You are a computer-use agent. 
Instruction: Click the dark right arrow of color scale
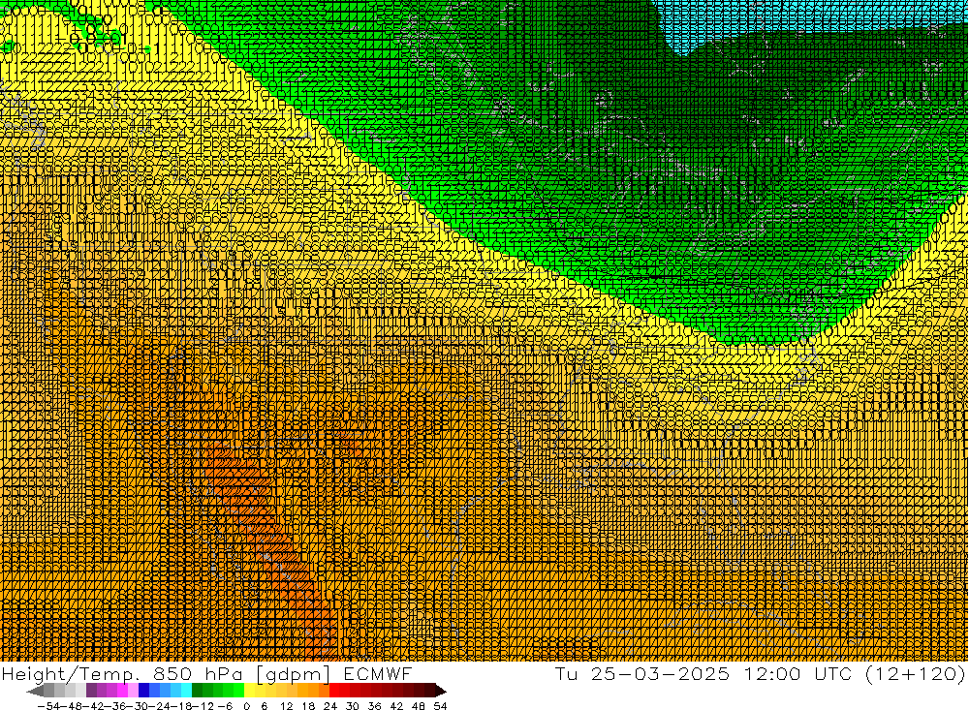[441, 691]
